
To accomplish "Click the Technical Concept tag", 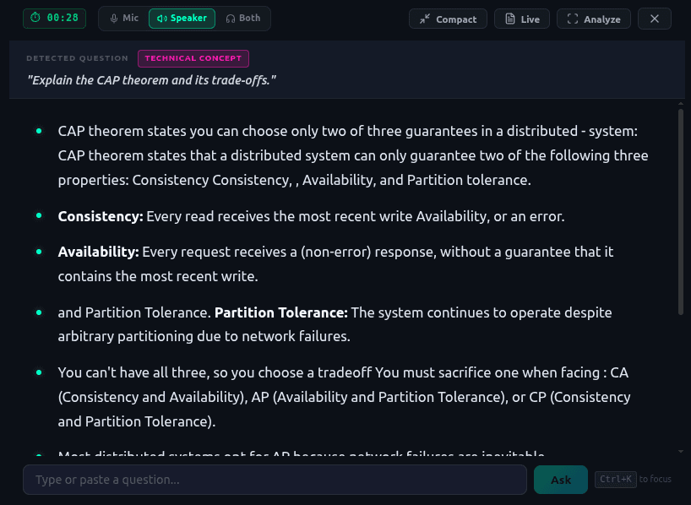I will tap(193, 58).
